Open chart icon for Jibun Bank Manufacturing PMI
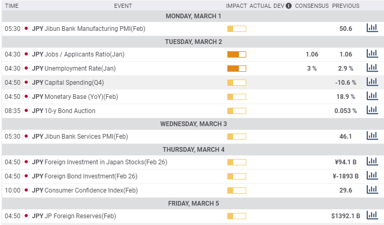 click(x=372, y=28)
